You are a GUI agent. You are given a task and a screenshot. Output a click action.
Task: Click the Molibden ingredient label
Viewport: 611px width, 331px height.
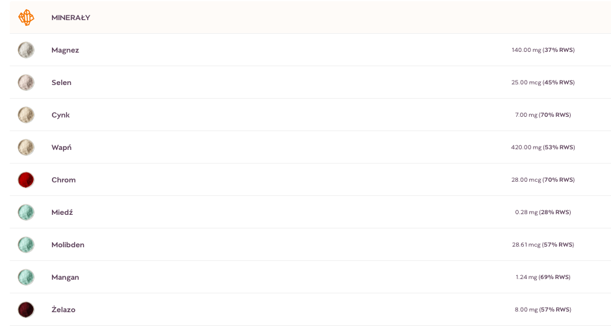[x=68, y=245]
